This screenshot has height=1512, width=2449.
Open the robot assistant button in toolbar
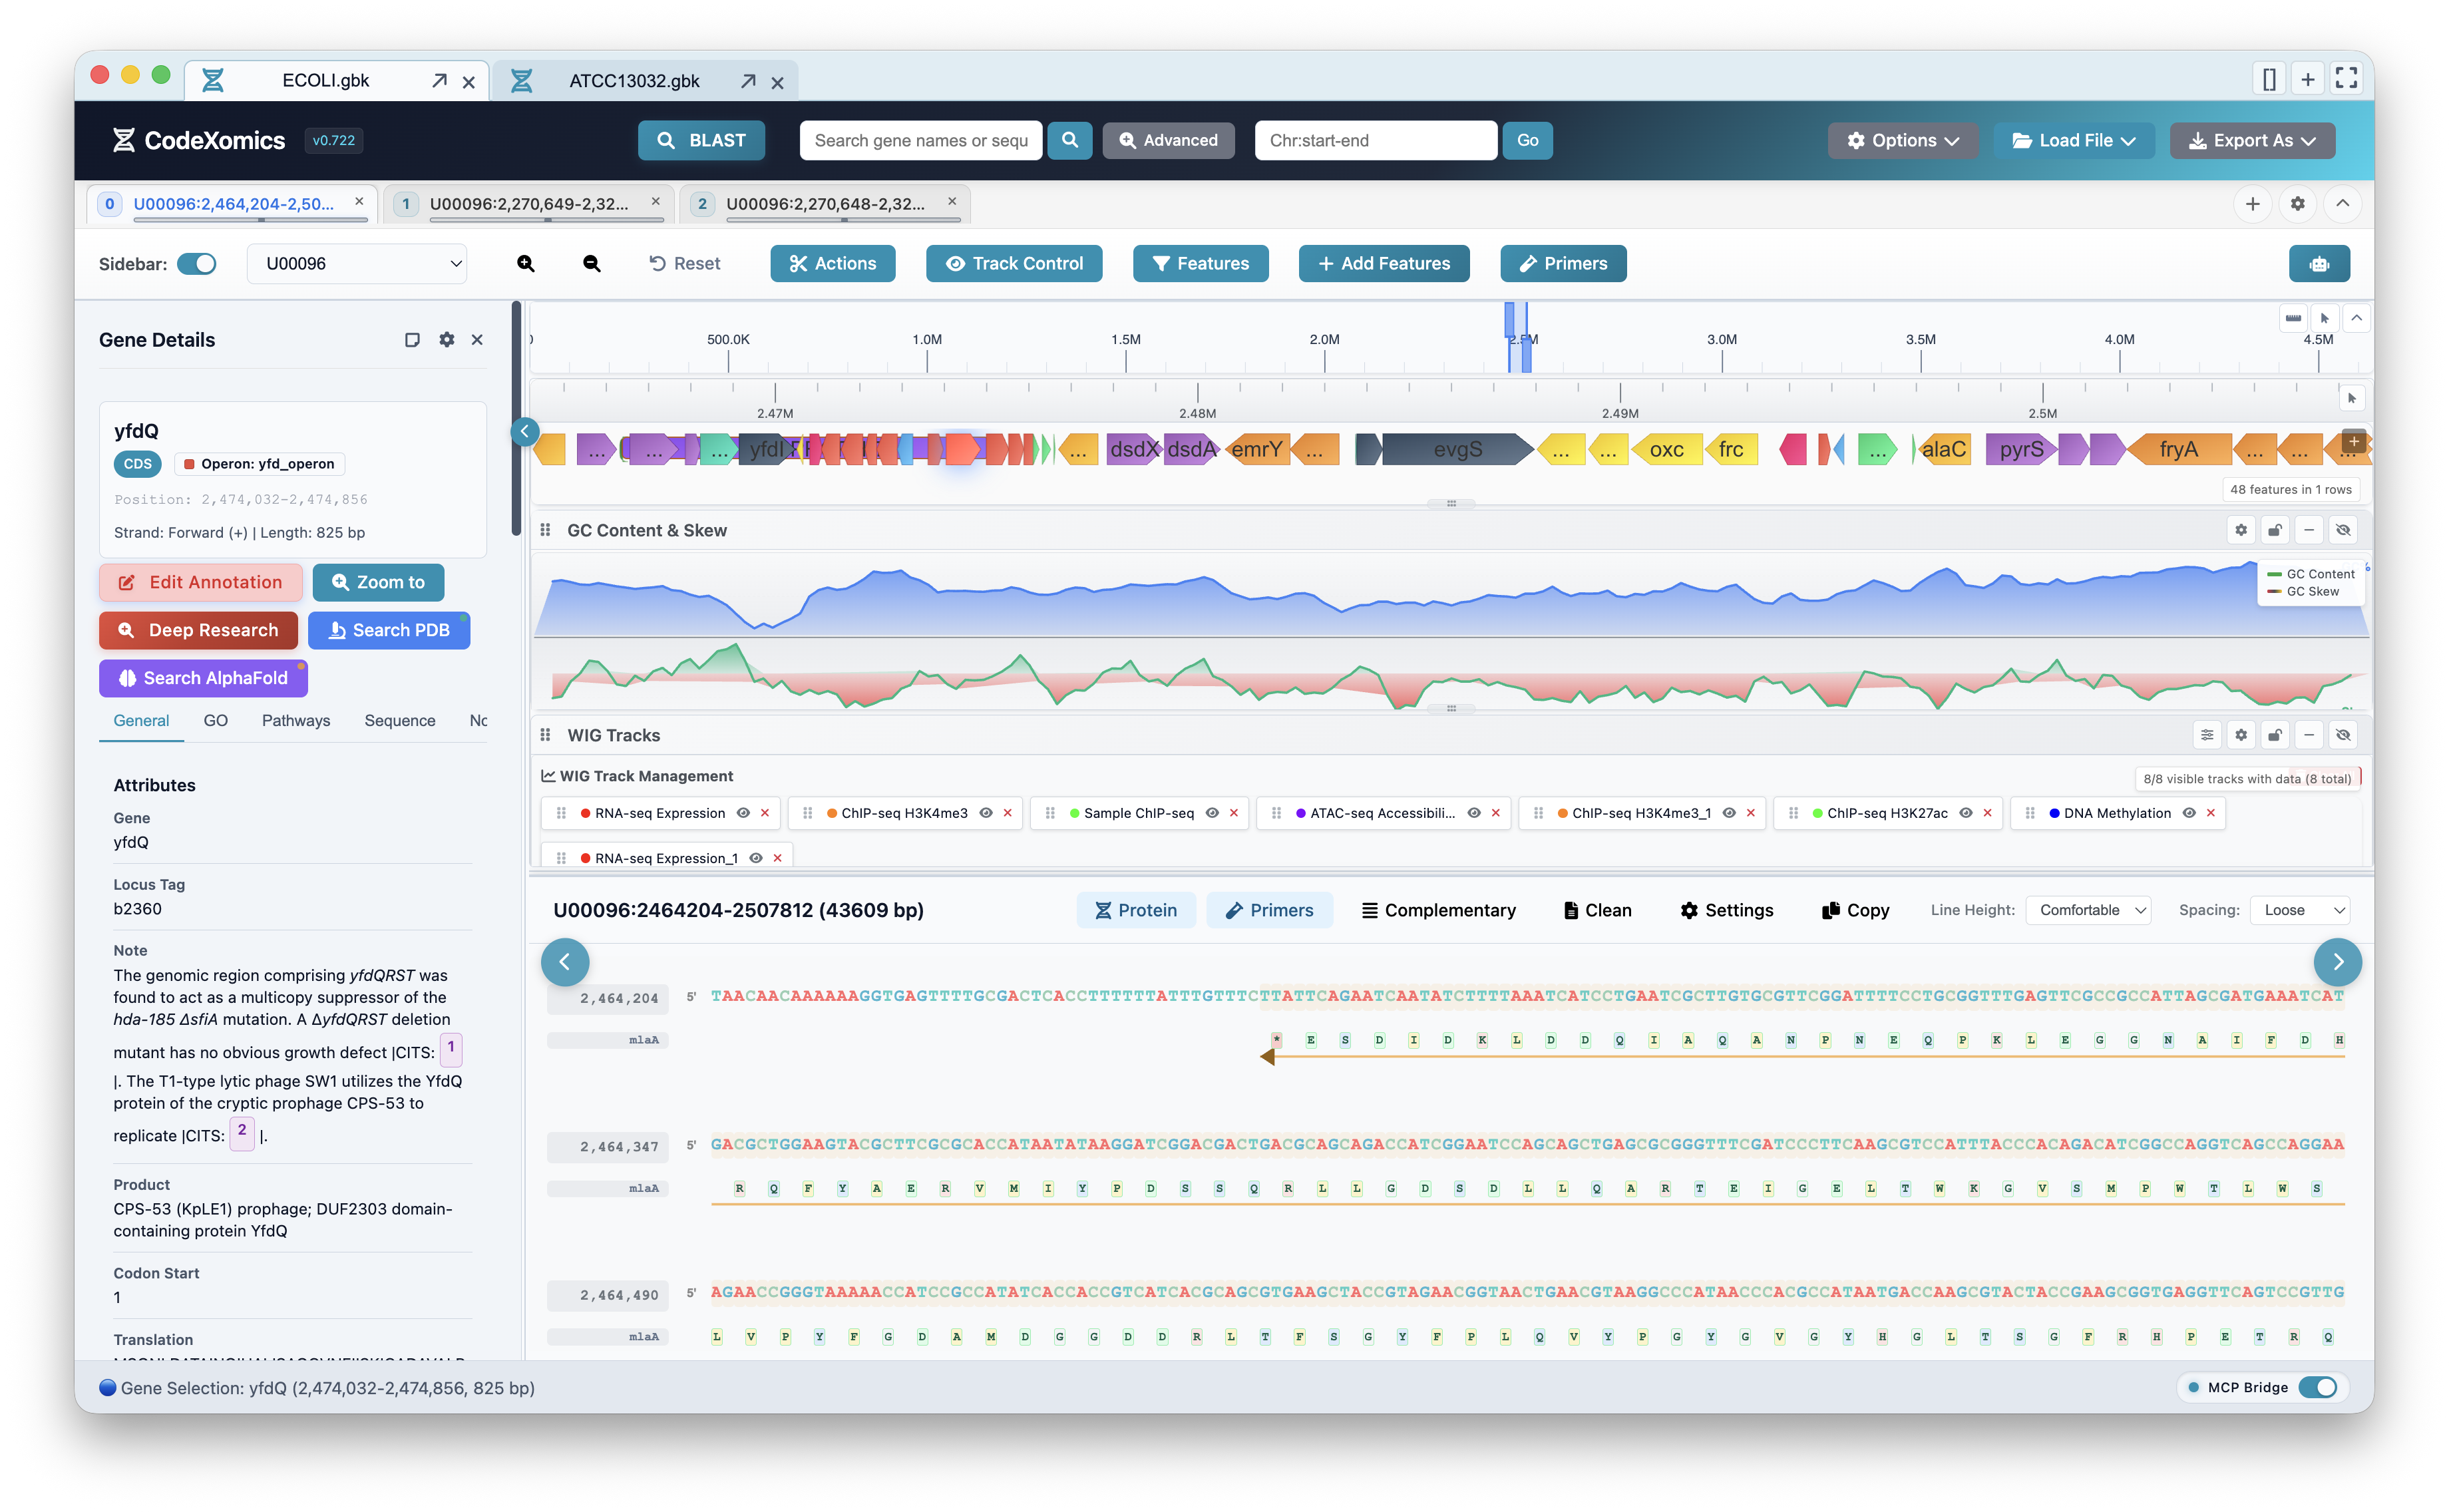coord(2319,264)
